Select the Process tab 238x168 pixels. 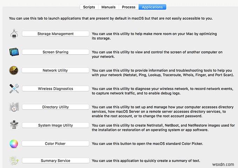128,7
